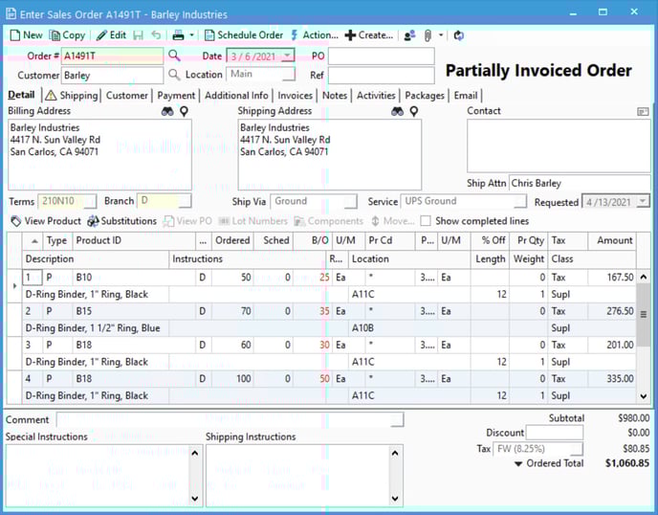Expand the Ordered Total triangle
This screenshot has width=658, height=515.
tap(518, 463)
